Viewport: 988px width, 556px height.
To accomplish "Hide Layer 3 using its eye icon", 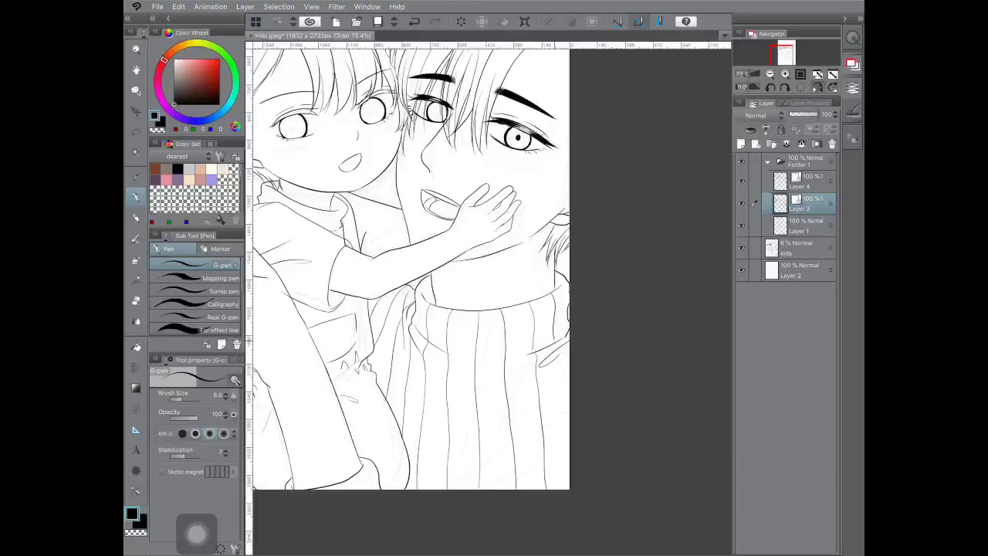I will [742, 203].
